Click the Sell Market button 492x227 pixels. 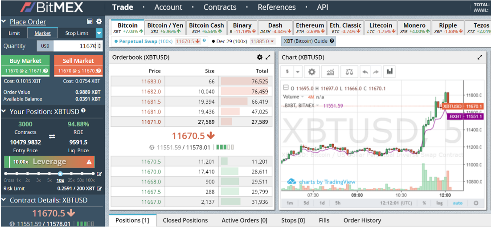coord(78,65)
